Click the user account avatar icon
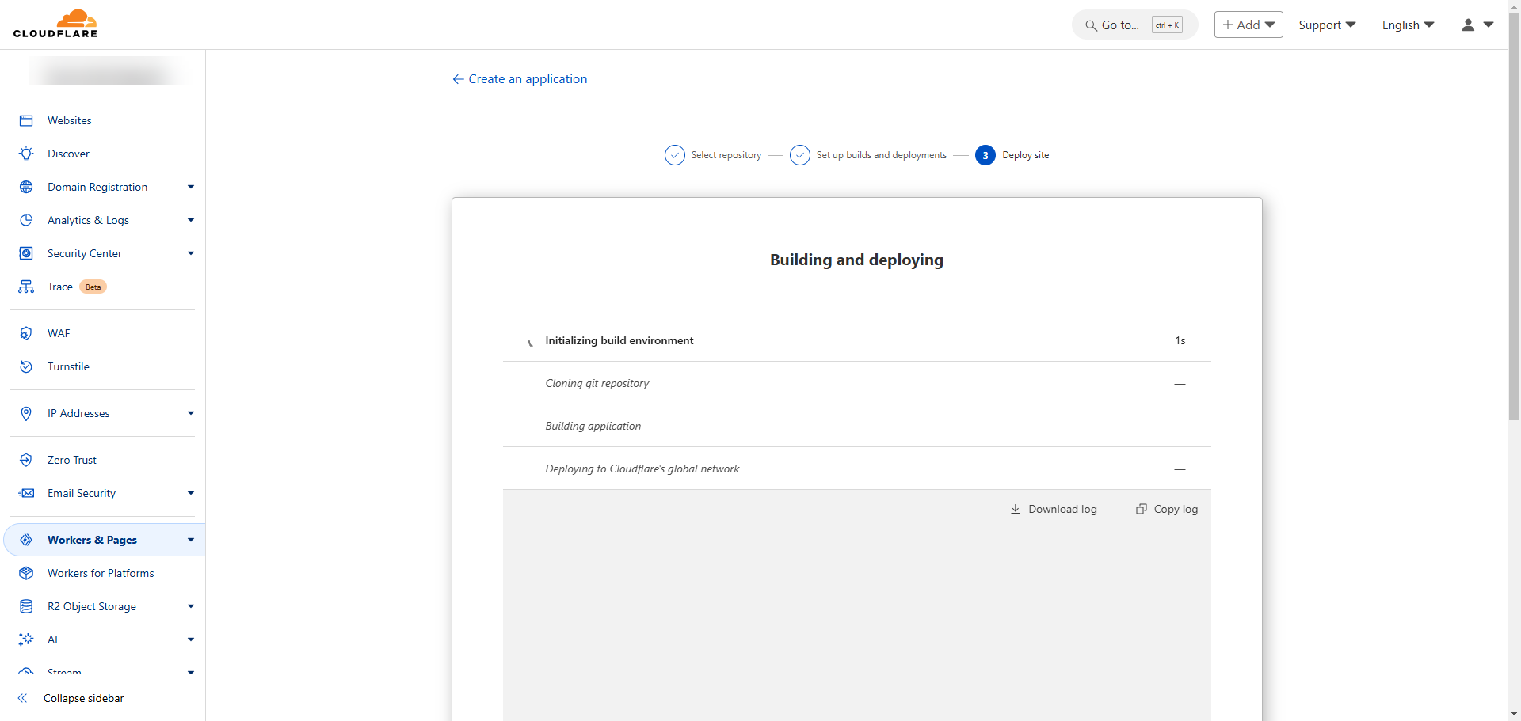This screenshot has height=721, width=1521. 1468,25
